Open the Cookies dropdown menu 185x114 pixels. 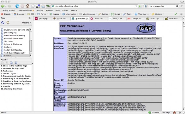point(20,14)
